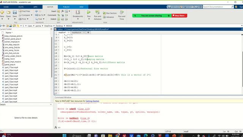Switch to the APPS tab
This screenshot has height=137, width=243.
point(35,7)
